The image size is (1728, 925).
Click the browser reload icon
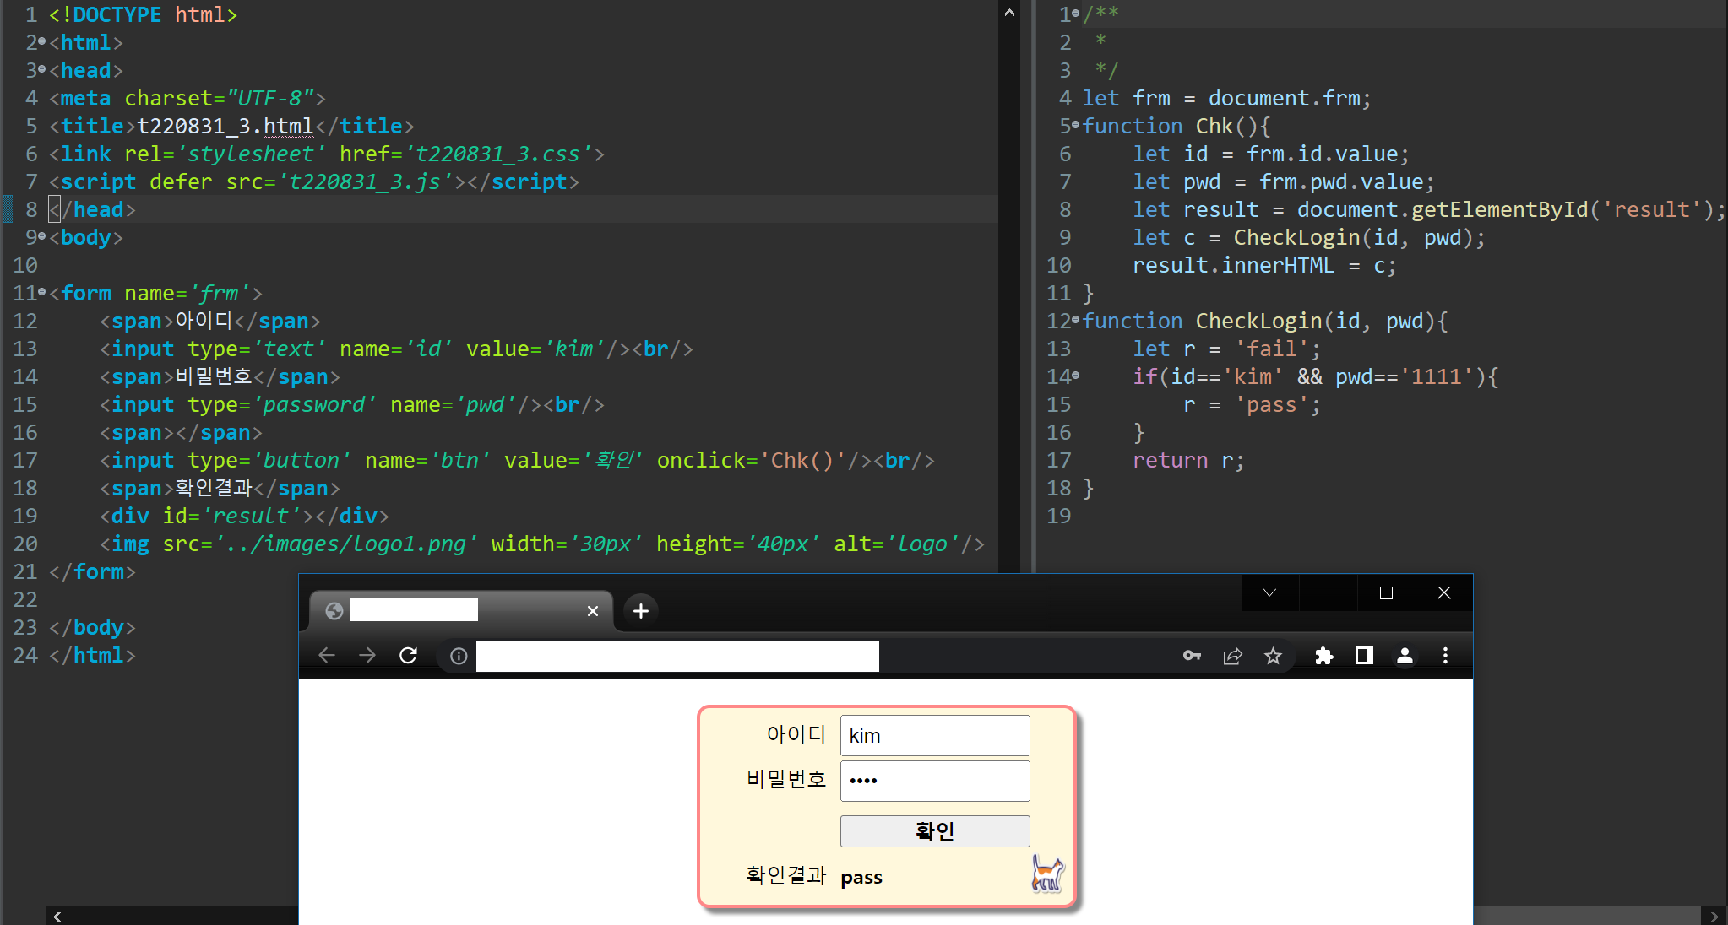(408, 656)
